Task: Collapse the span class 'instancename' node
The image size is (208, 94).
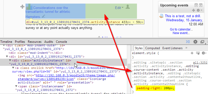Action: tap(16, 86)
